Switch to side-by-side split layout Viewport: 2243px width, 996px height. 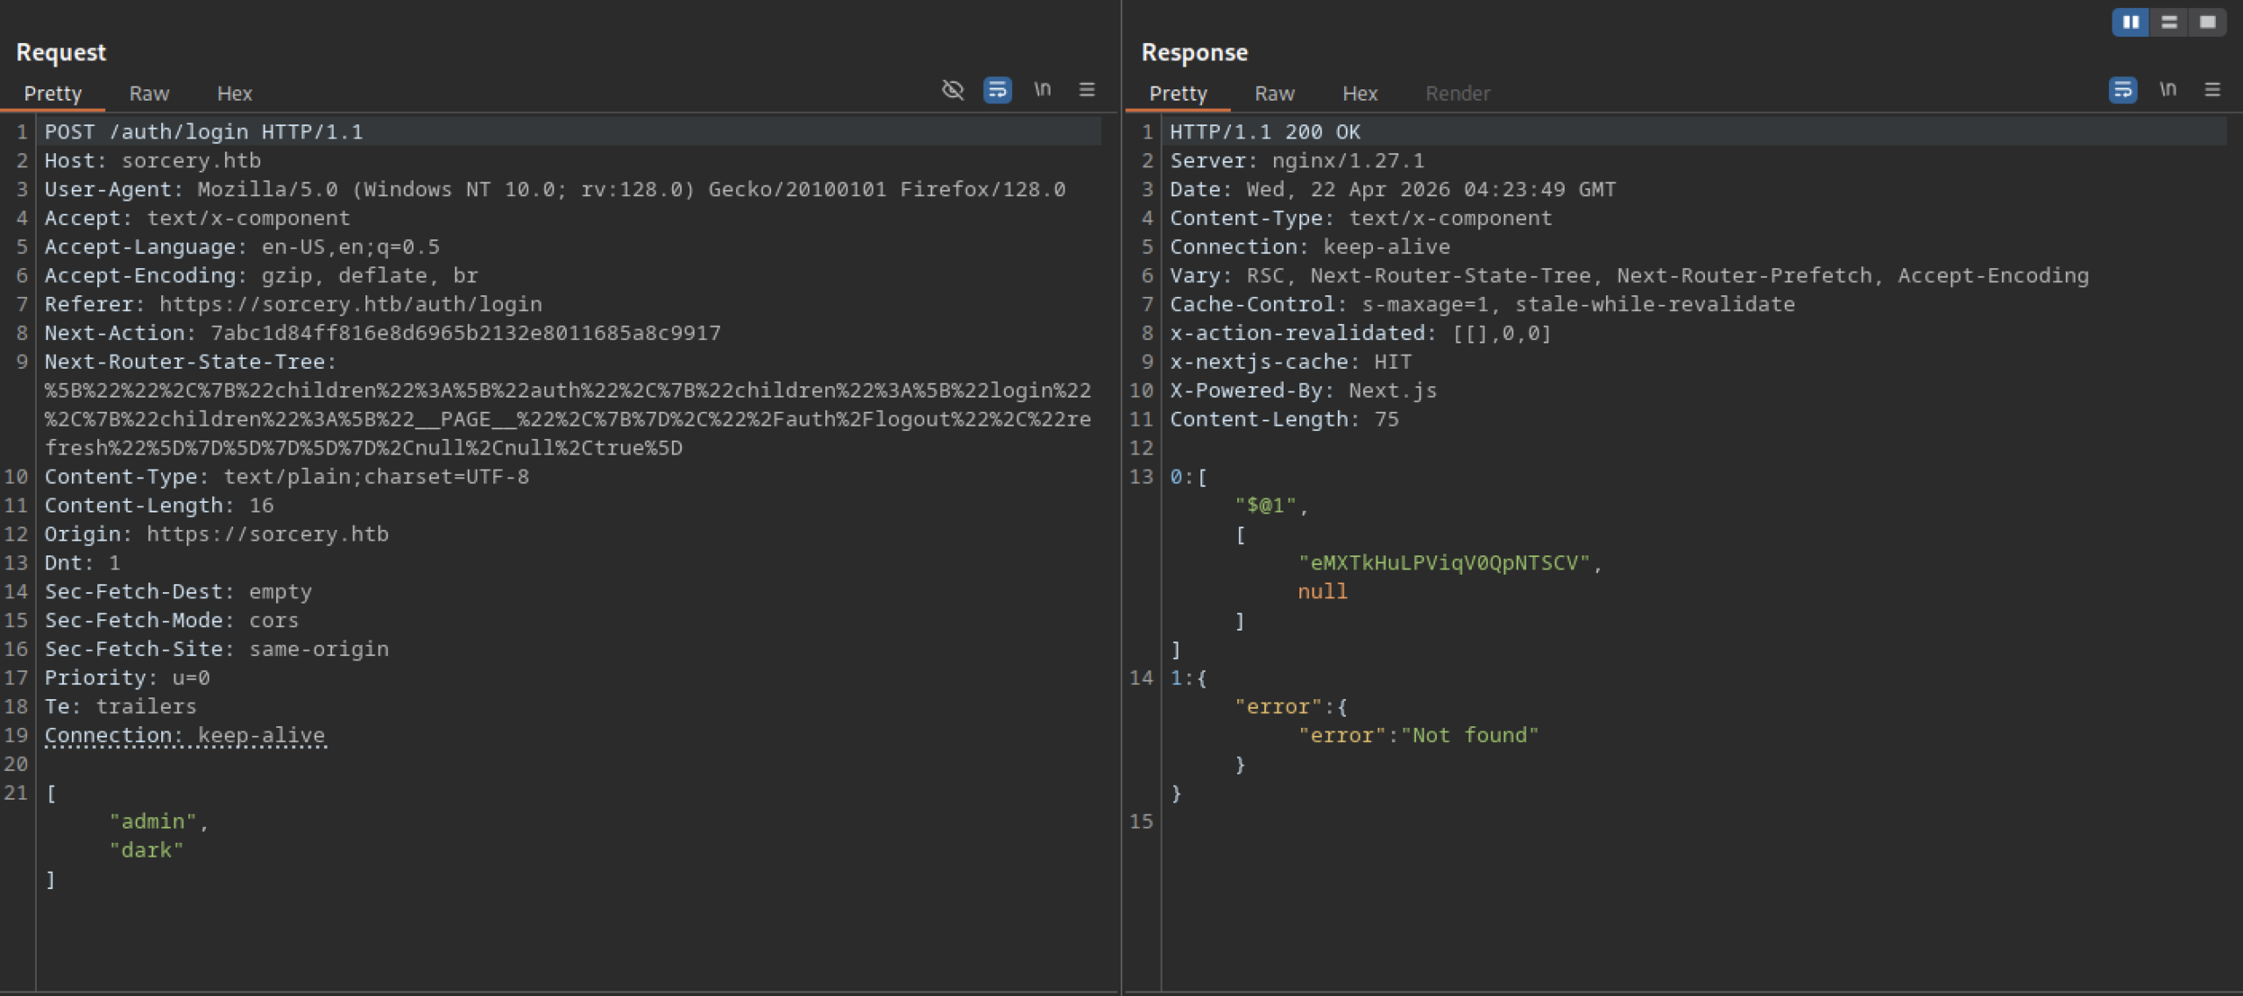(2131, 22)
